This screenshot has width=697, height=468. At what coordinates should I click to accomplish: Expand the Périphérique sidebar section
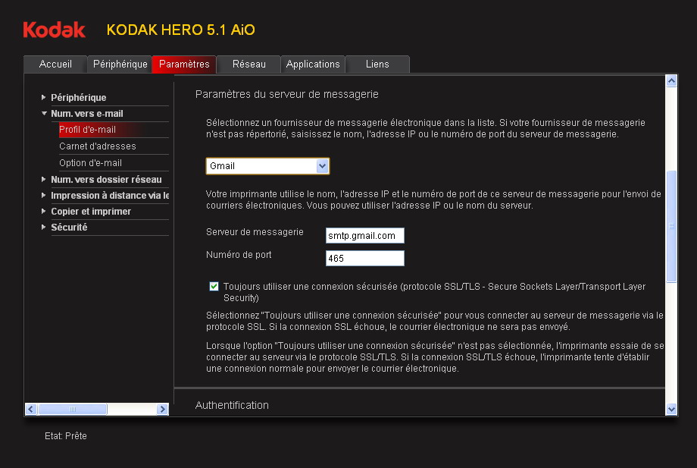[78, 98]
